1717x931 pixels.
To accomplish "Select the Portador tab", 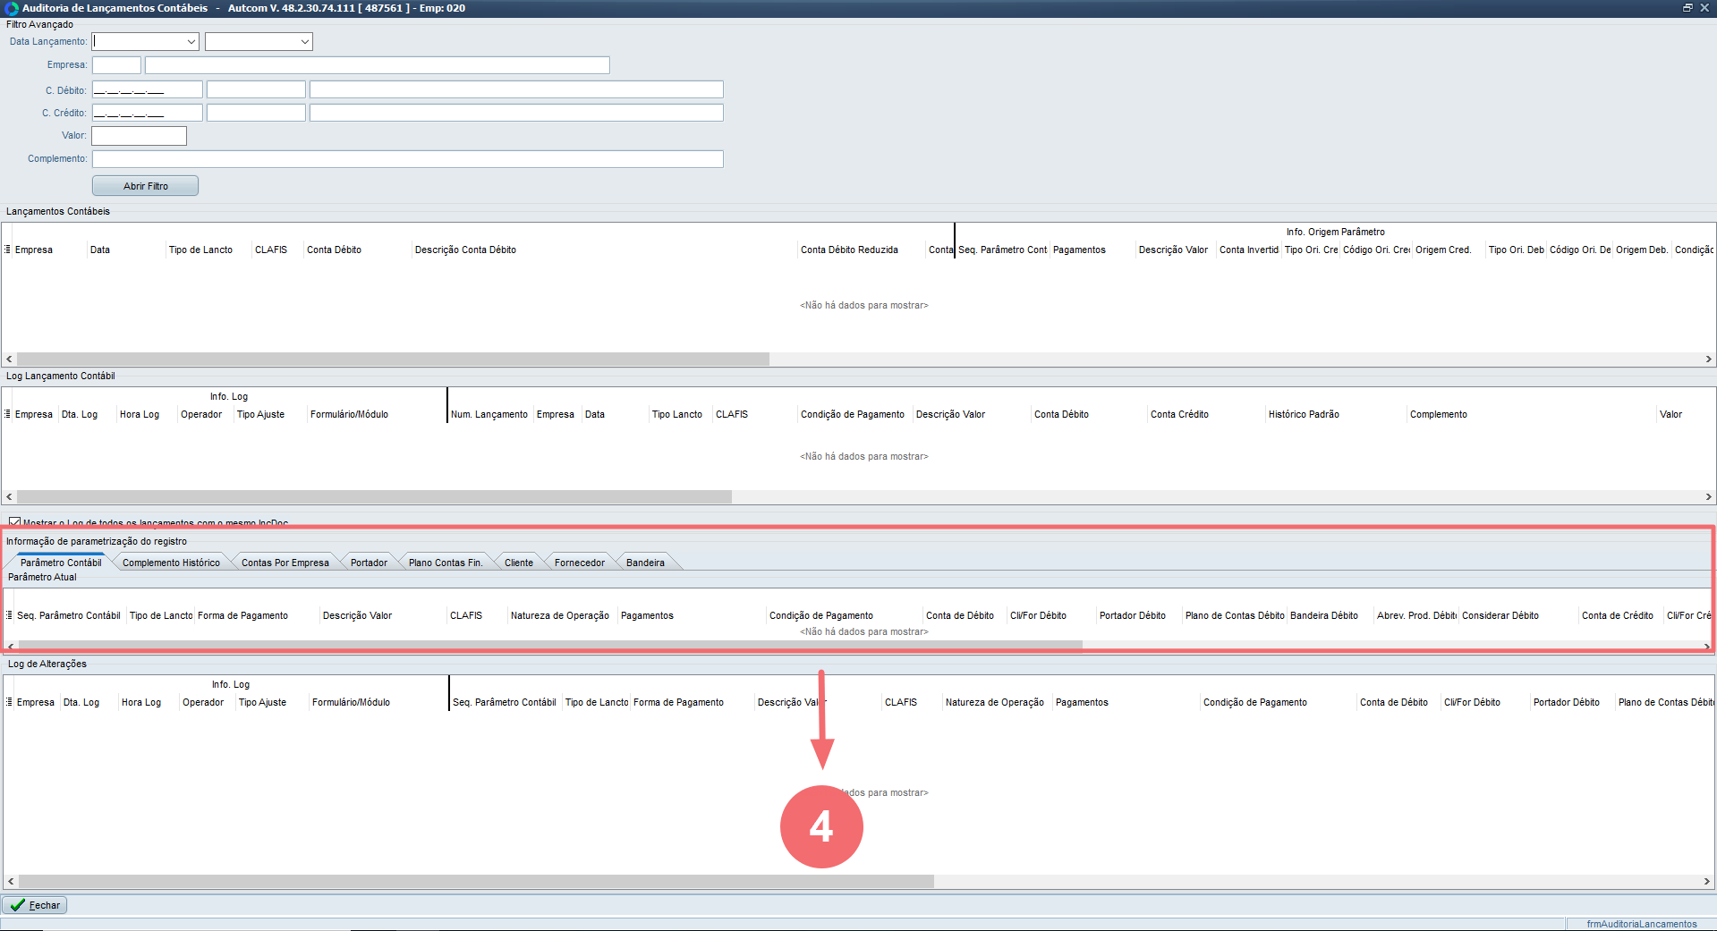I will 369,563.
